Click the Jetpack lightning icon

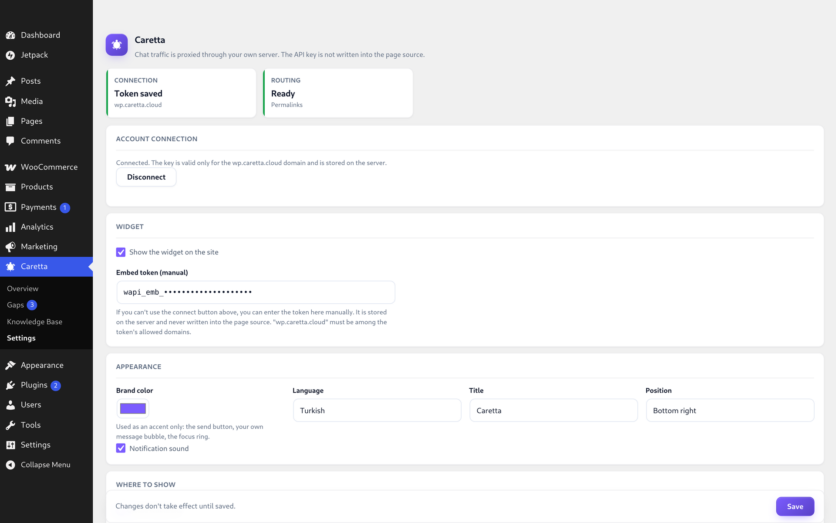(x=10, y=55)
